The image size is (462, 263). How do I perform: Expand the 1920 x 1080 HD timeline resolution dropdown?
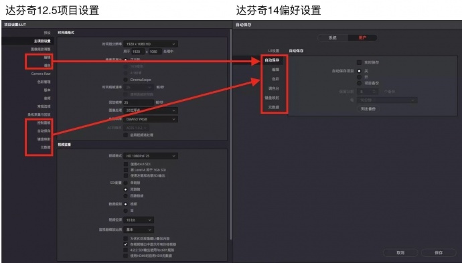point(151,44)
